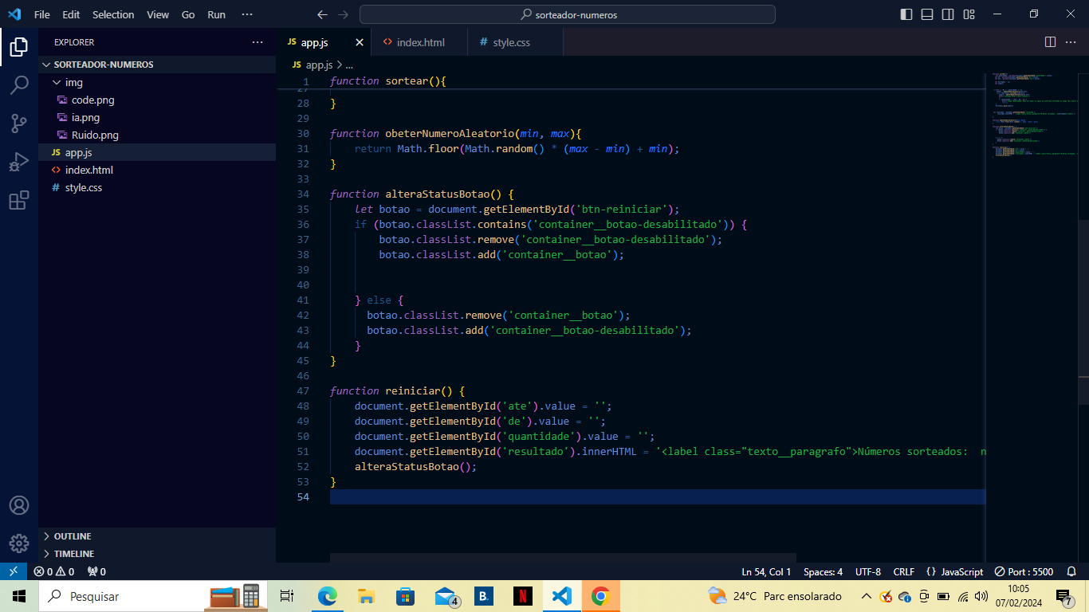Screen dimensions: 1089x612
Task: Click the Pesquisar taskbar search box
Action: coord(151,596)
